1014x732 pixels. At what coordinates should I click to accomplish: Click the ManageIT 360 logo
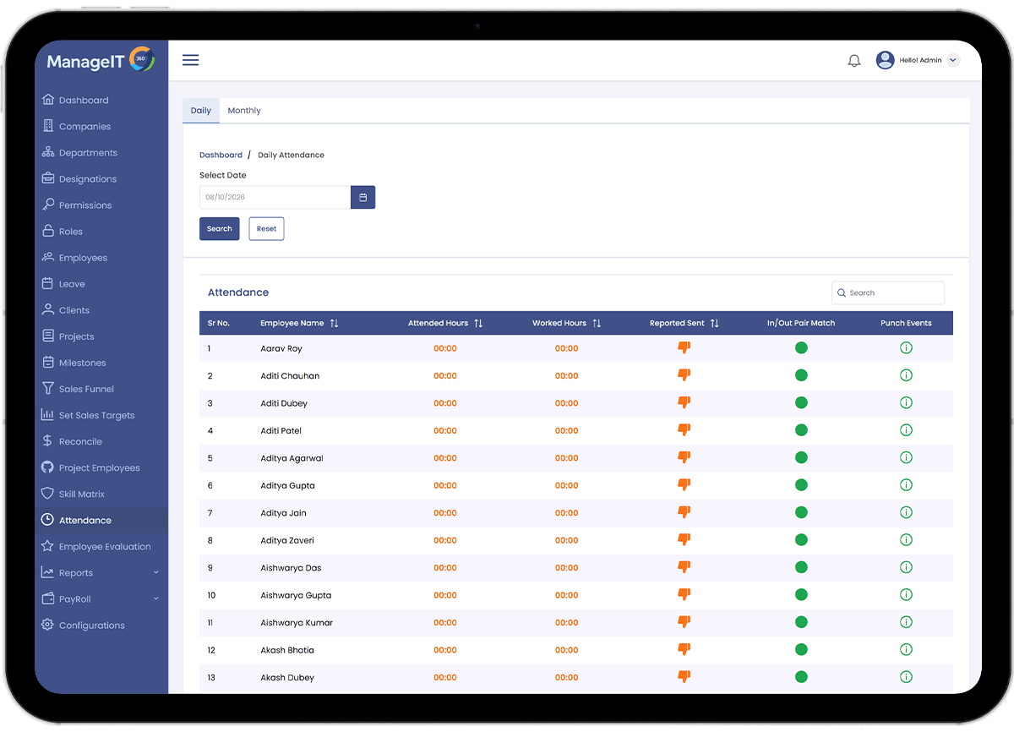click(x=101, y=61)
